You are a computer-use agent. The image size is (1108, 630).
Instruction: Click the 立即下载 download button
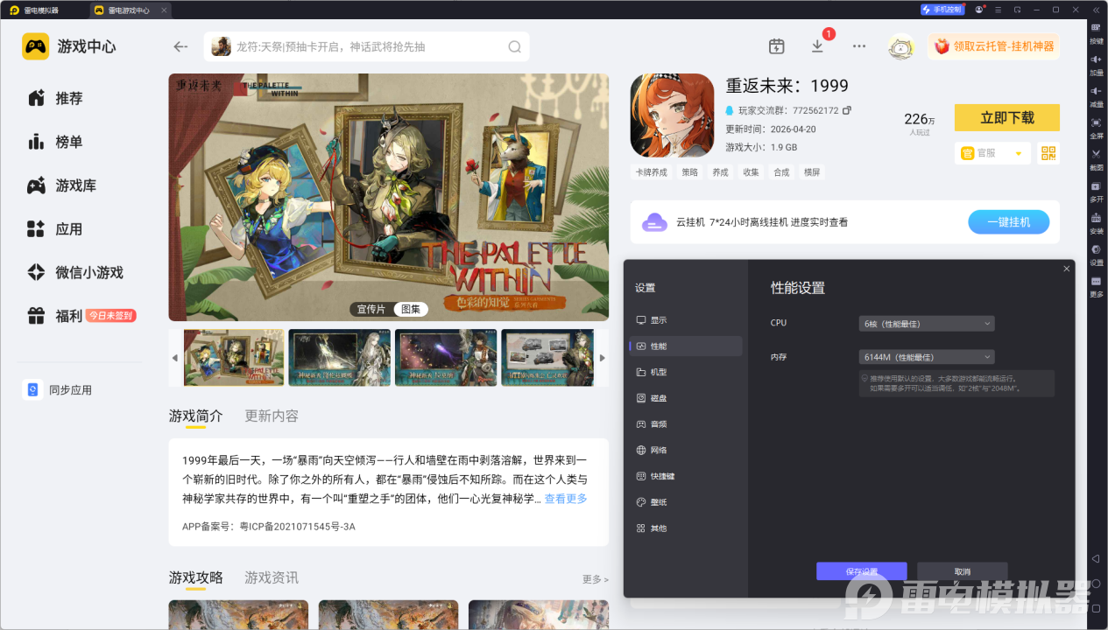1007,117
